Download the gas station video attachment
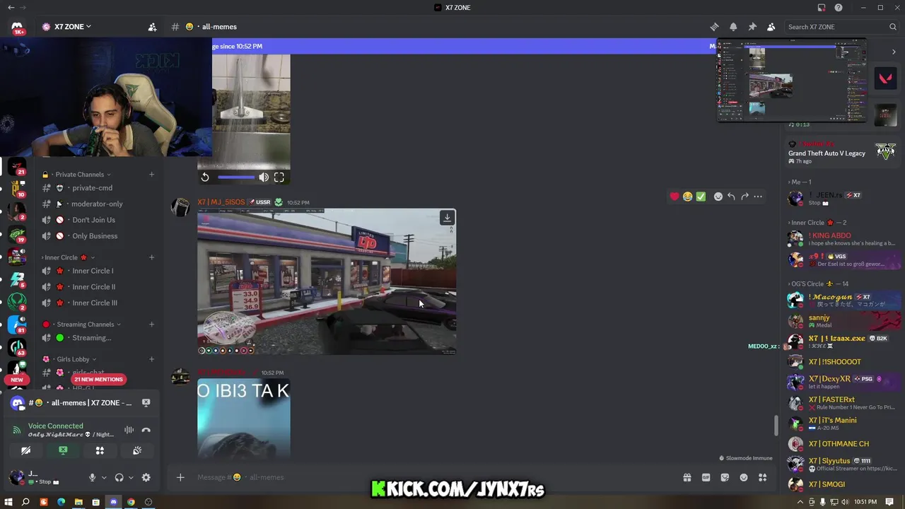 [x=447, y=218]
